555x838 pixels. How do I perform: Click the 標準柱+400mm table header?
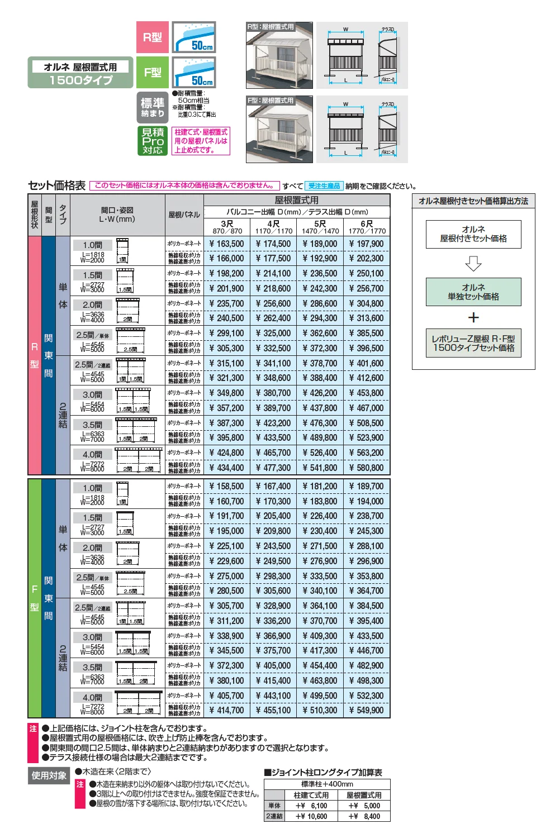pyautogui.click(x=327, y=784)
